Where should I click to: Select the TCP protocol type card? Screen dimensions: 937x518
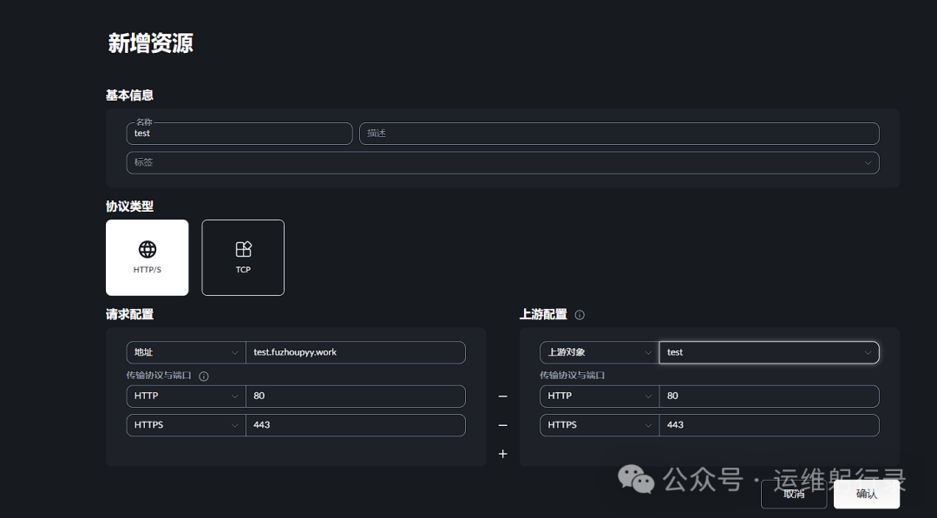[x=243, y=258]
